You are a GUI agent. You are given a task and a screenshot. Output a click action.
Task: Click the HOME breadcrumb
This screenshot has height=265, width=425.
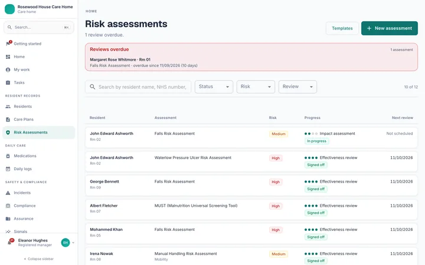pyautogui.click(x=91, y=11)
